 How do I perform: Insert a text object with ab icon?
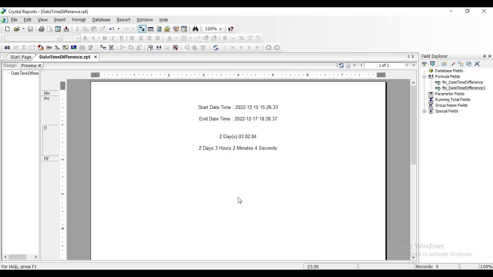tap(7, 48)
